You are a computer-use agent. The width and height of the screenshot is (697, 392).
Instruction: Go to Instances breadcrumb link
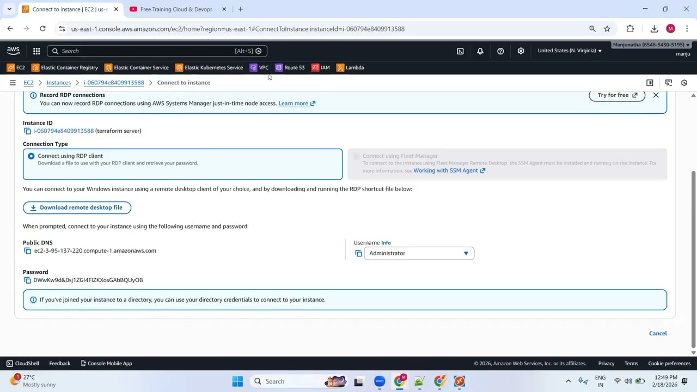click(59, 83)
